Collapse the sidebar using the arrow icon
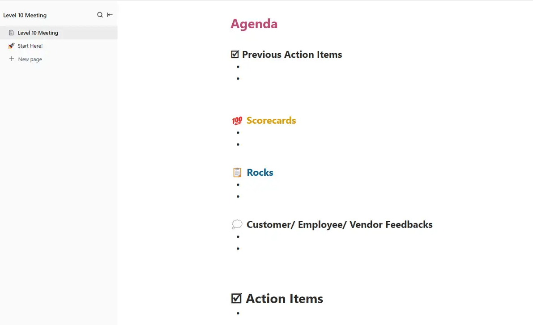This screenshot has width=533, height=325. click(x=109, y=15)
